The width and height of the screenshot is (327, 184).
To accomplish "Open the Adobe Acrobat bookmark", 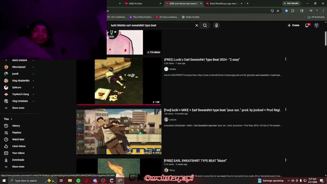I will (x=191, y=17).
